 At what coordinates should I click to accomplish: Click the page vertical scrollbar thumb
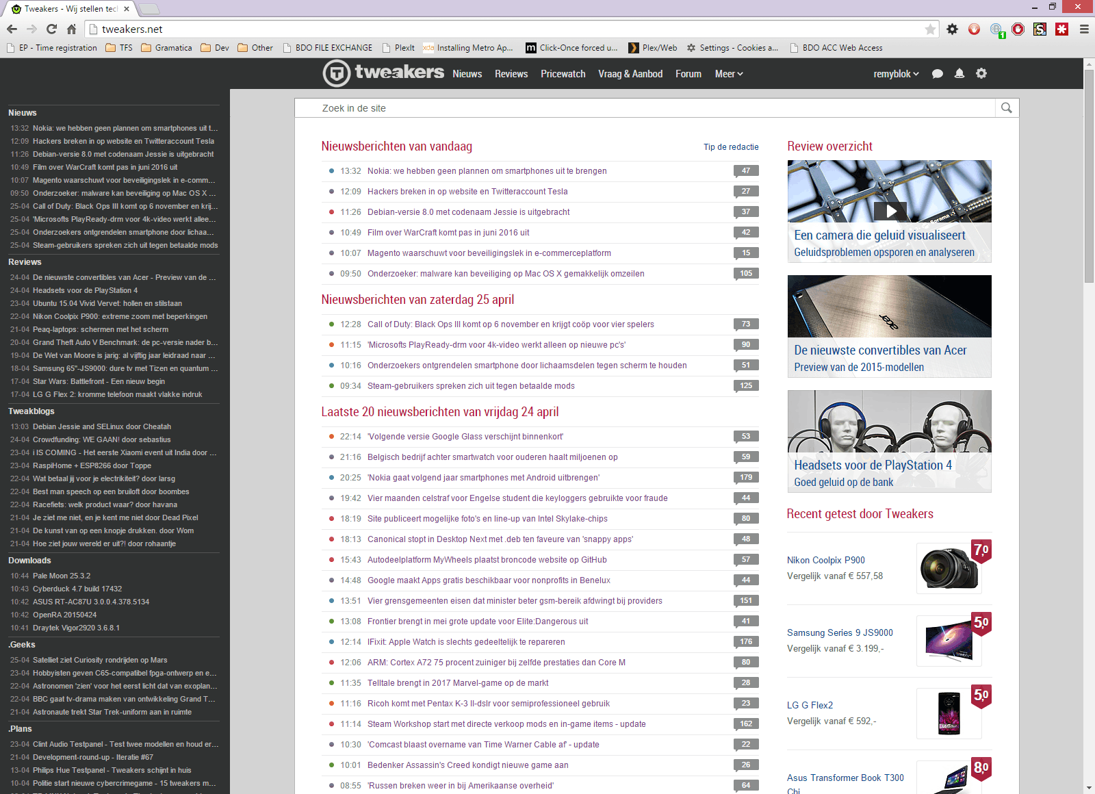[x=1089, y=175]
